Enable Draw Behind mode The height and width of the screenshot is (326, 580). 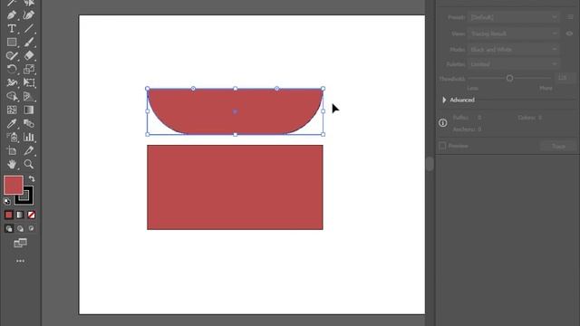click(x=20, y=229)
